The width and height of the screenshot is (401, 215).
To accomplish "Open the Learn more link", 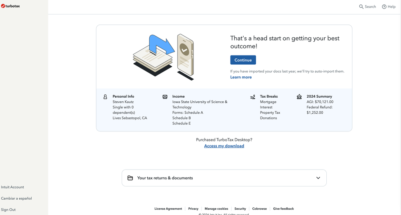I will pos(241,77).
